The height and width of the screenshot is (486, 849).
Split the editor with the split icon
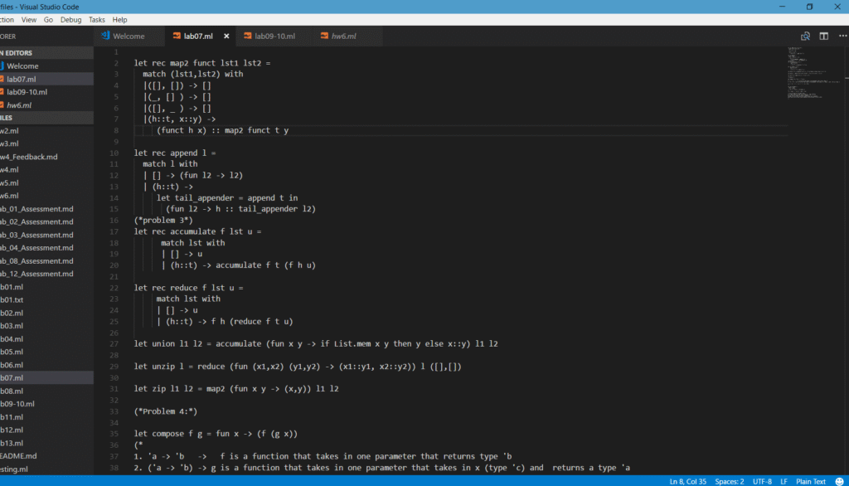pyautogui.click(x=823, y=36)
